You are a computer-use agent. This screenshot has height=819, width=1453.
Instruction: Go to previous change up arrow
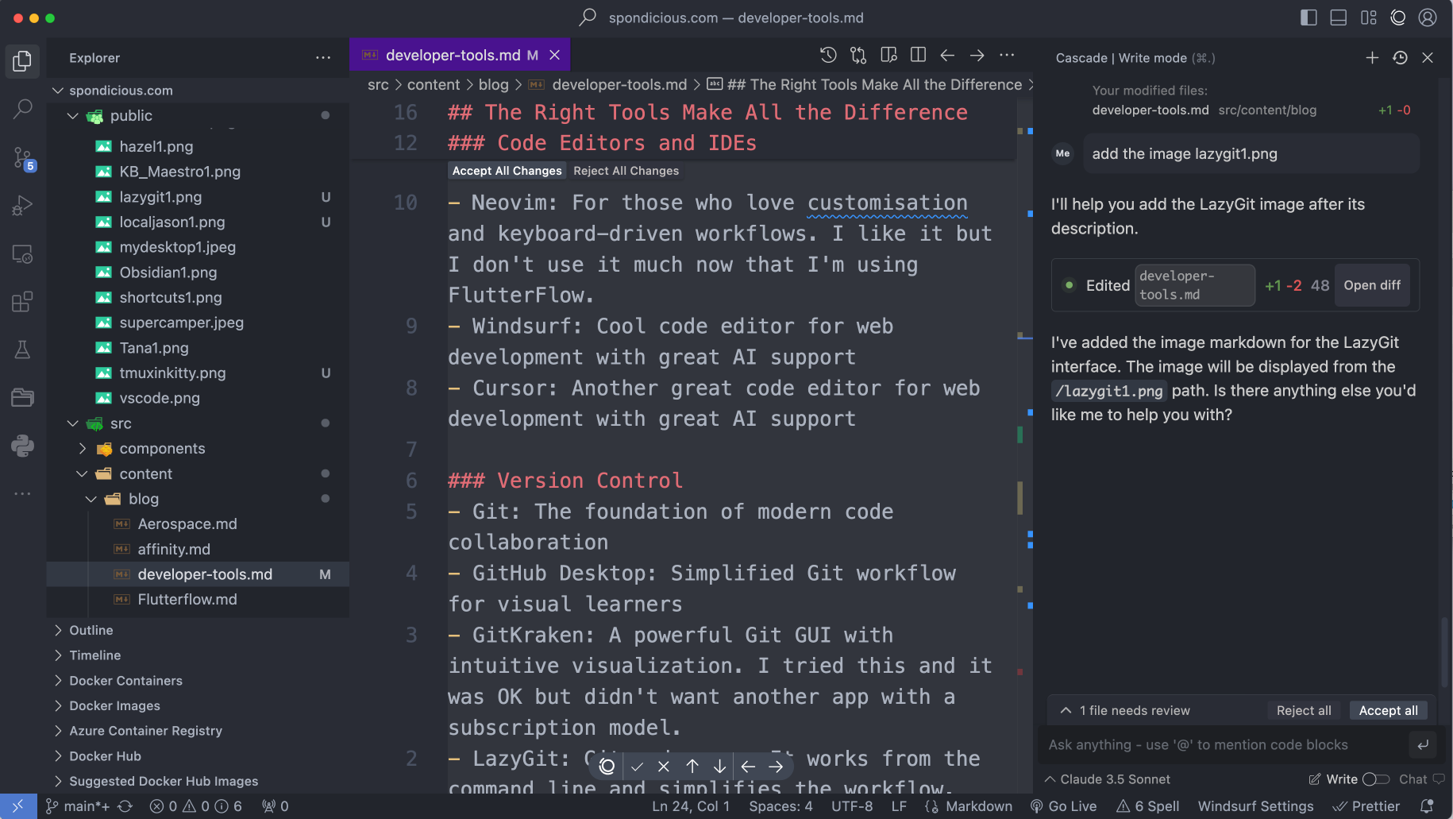692,767
